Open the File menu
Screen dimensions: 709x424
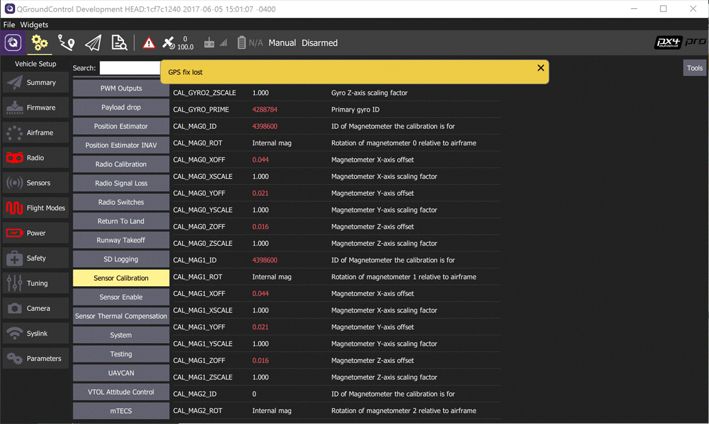(9, 25)
